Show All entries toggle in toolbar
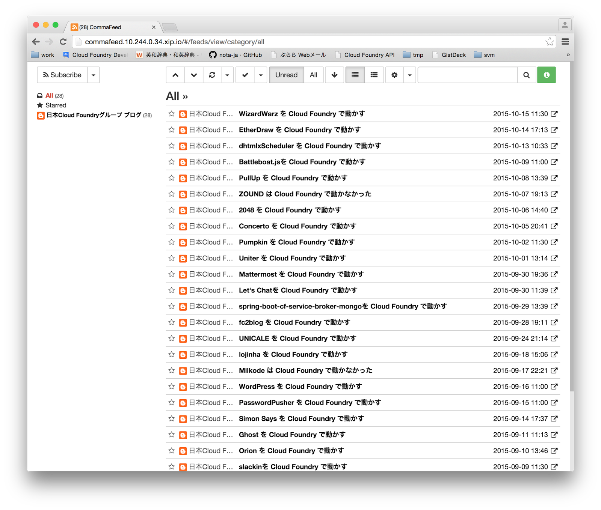The height and width of the screenshot is (510, 601). 313,75
